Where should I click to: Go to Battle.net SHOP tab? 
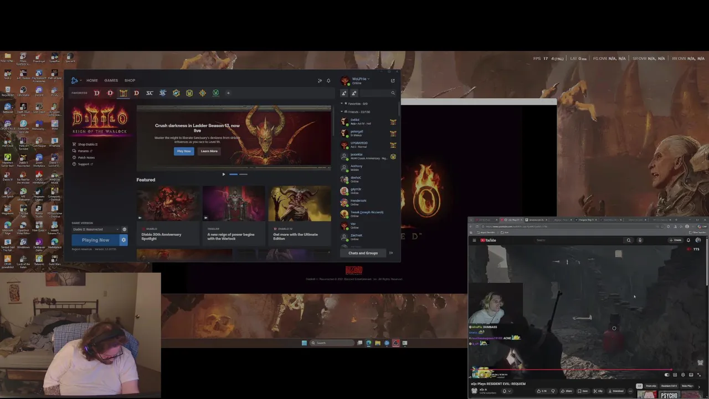pyautogui.click(x=130, y=81)
